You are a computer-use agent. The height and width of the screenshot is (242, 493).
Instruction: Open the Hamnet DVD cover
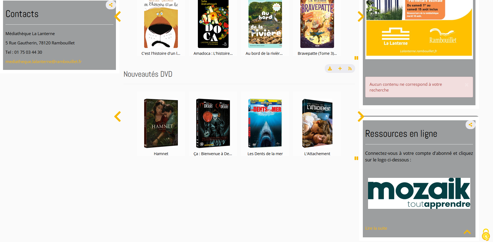(161, 123)
